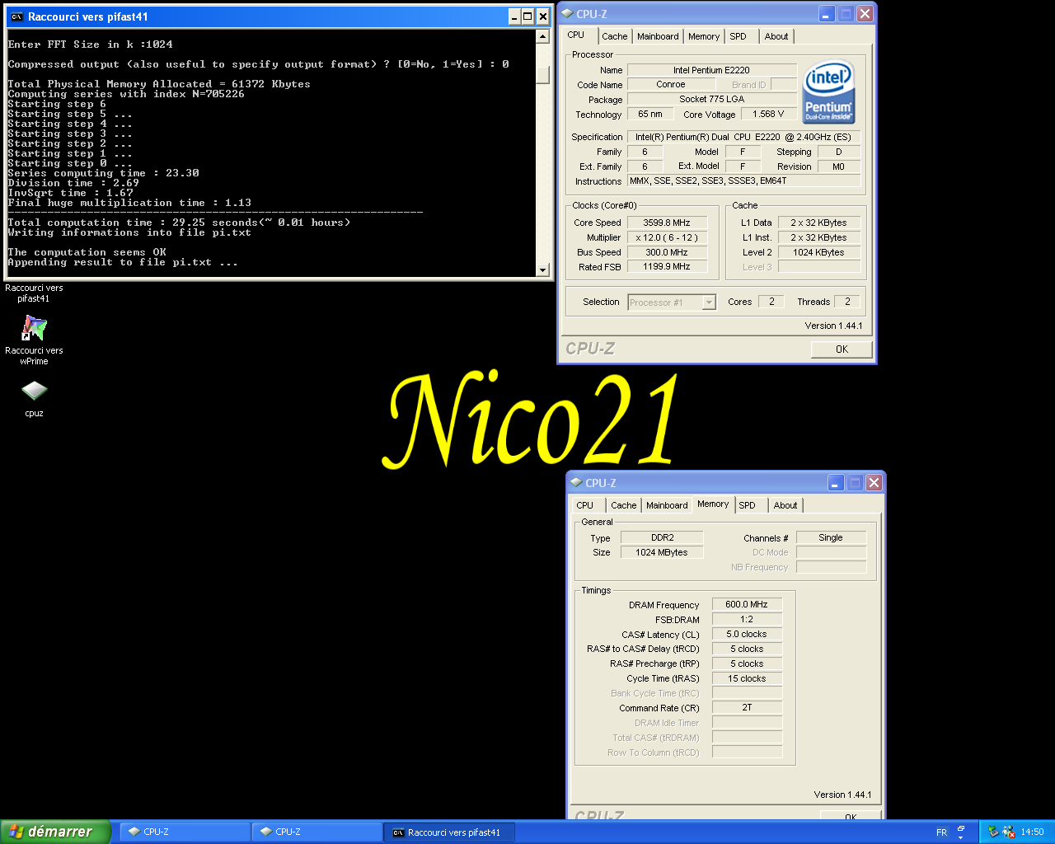1055x844 pixels.
Task: Click the FSB:DRAM ratio value 1:2
Action: click(x=747, y=619)
